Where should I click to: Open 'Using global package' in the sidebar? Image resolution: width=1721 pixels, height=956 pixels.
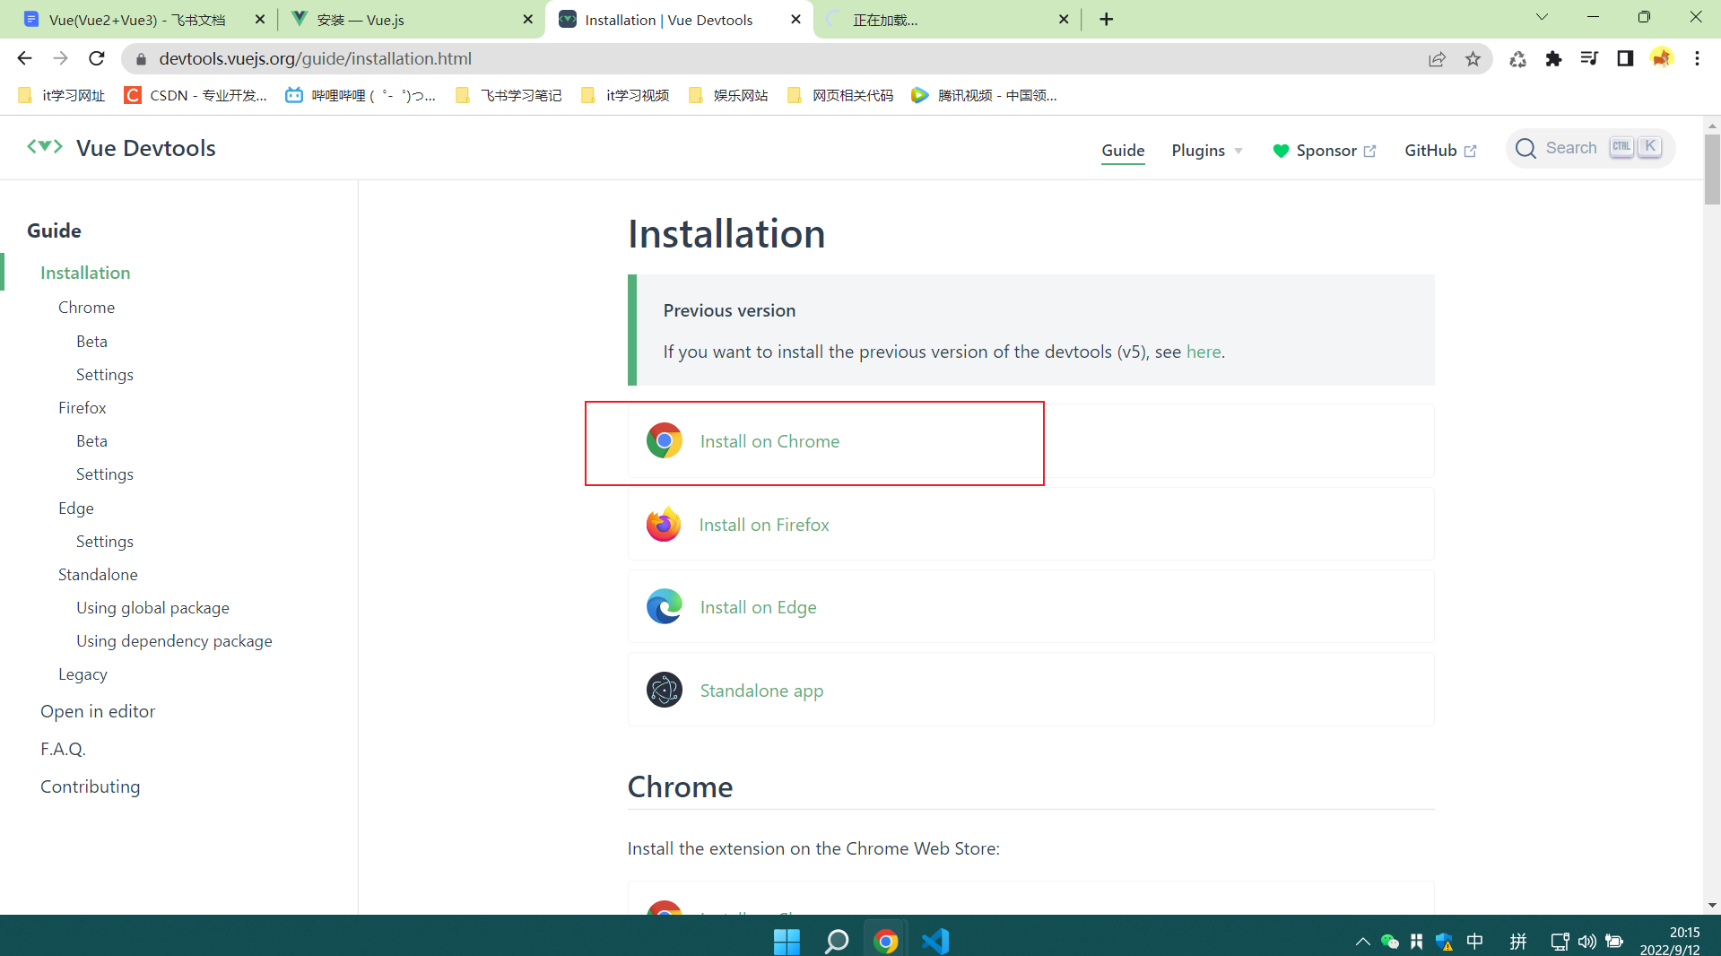pos(152,607)
